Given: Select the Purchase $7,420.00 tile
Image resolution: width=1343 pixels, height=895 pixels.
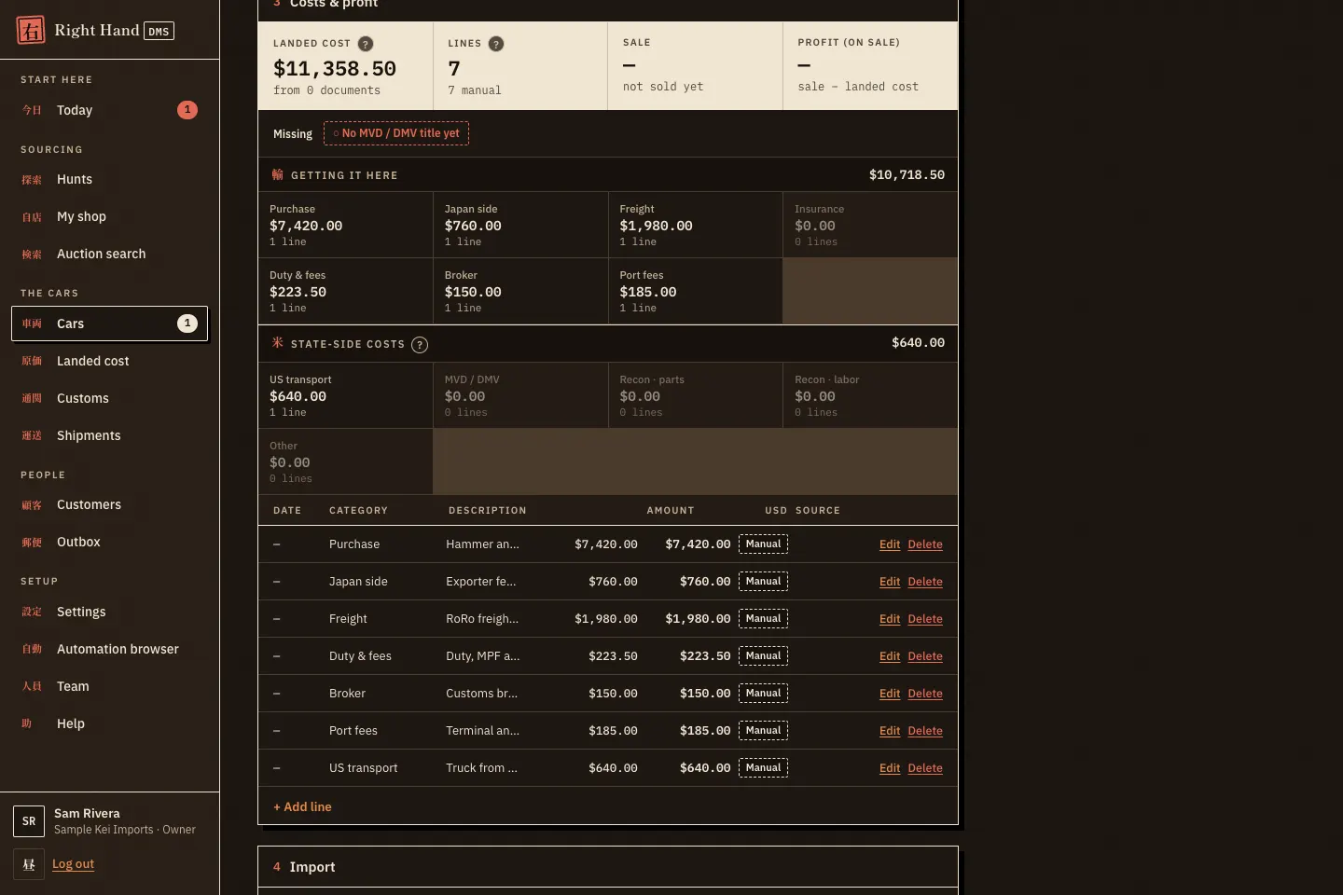Looking at the screenshot, I should pos(345,225).
